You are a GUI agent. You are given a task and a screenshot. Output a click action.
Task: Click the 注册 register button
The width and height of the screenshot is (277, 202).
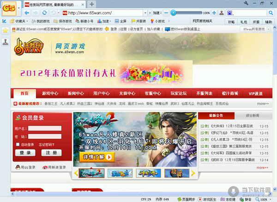tap(51, 153)
